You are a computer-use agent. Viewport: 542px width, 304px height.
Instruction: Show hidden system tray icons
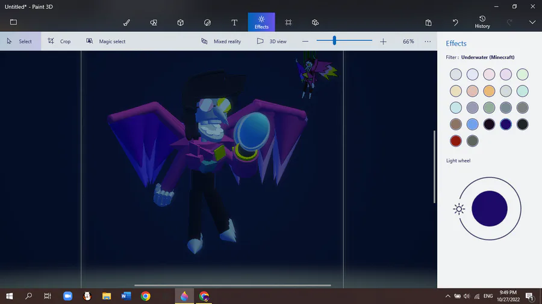tap(447, 296)
